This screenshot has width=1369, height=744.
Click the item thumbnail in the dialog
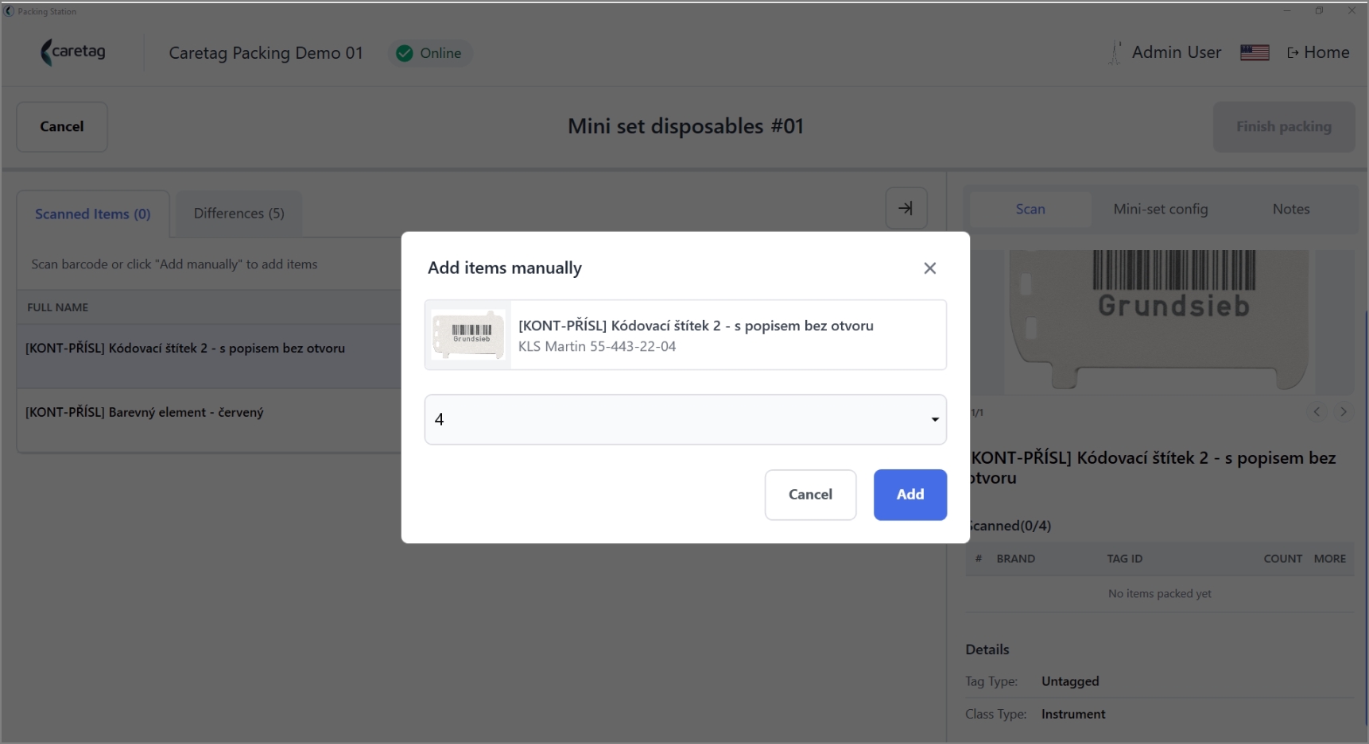tap(468, 334)
